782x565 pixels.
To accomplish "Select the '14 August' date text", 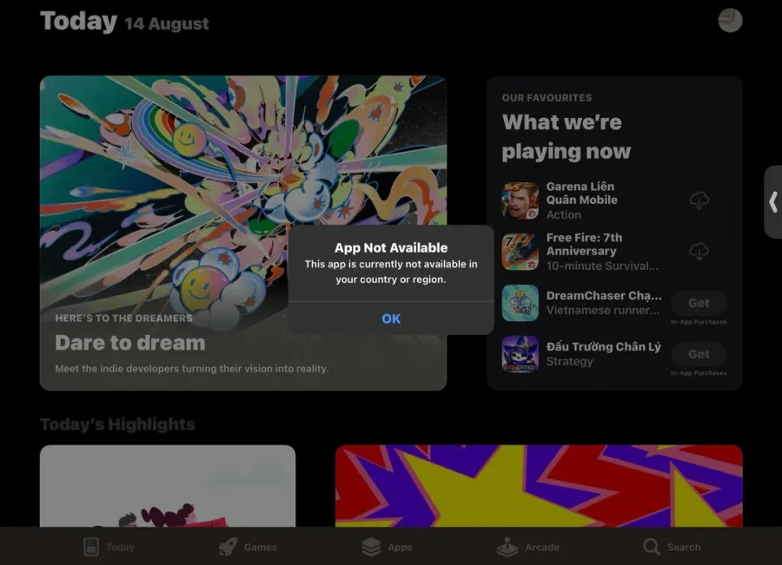I will (x=167, y=23).
